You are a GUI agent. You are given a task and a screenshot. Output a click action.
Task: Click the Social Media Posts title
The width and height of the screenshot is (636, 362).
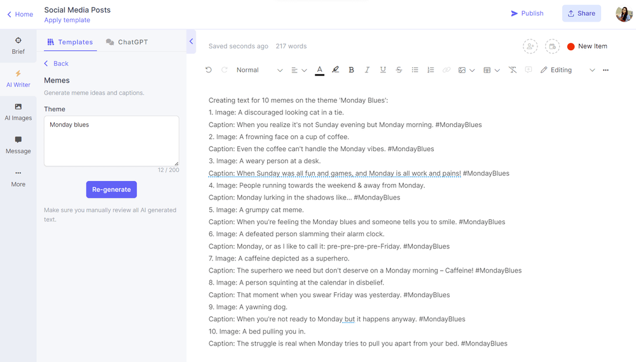tap(77, 10)
